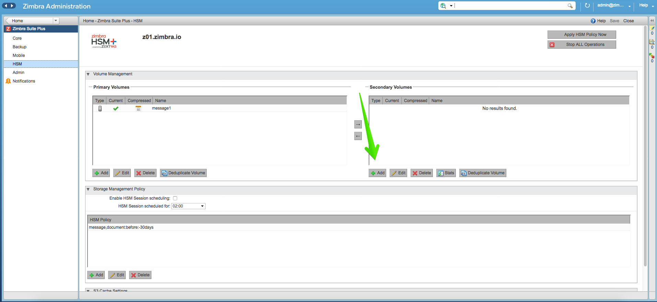657x302 pixels.
Task: Sort primary volumes by Compressed column
Action: coord(139,101)
